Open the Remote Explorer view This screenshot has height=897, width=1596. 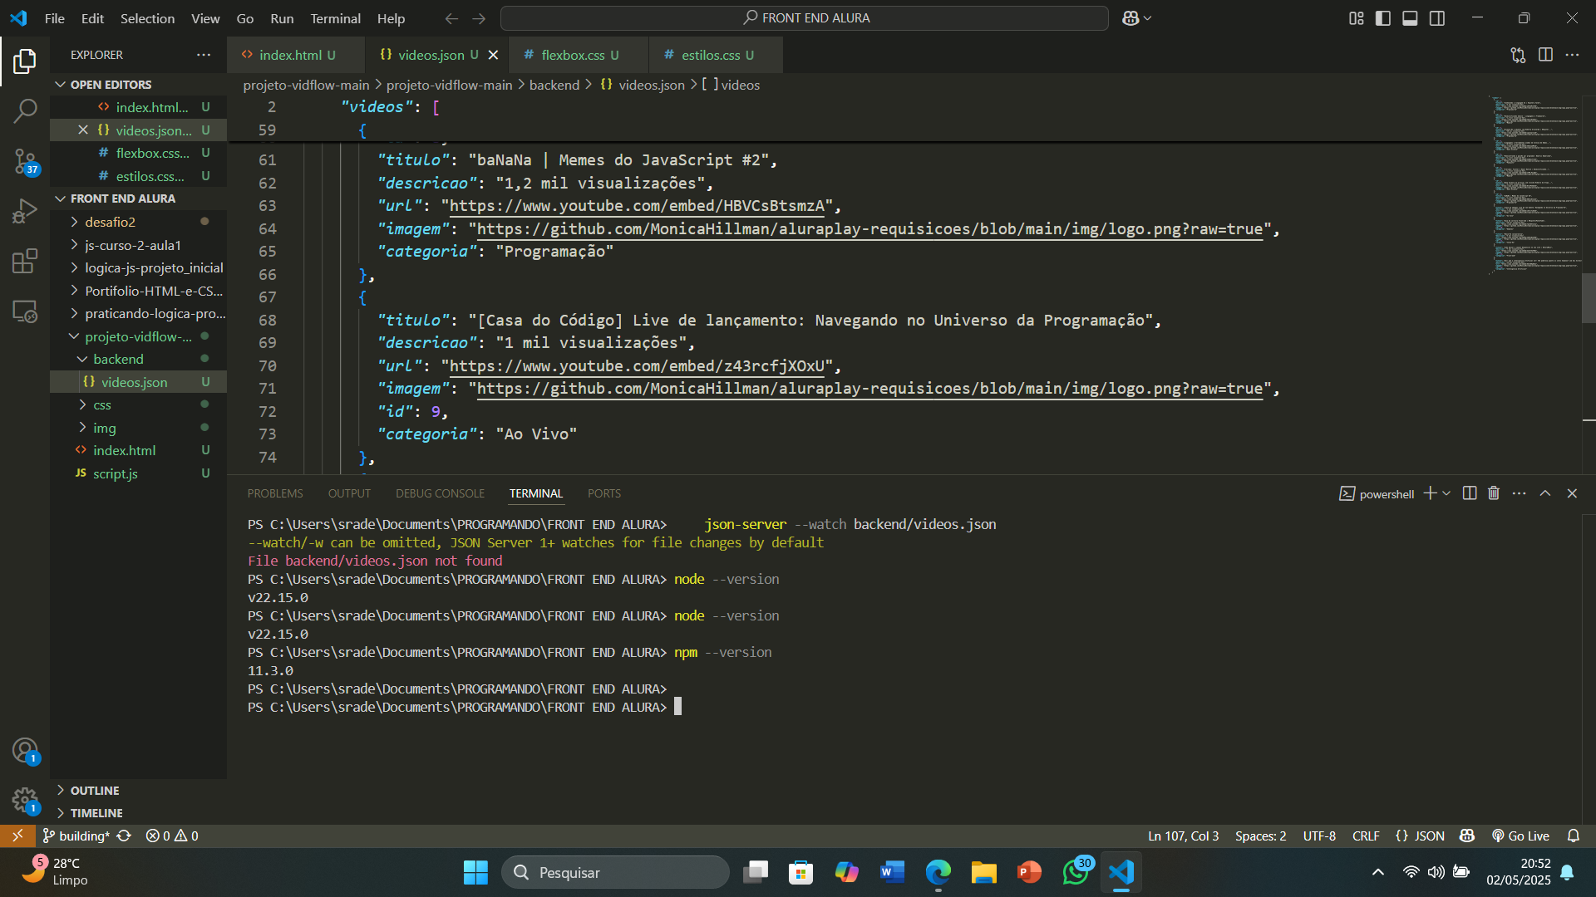pos(25,311)
